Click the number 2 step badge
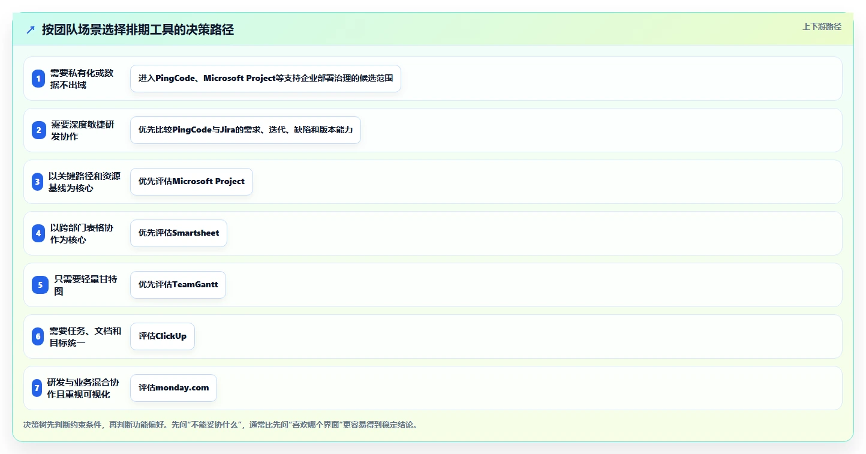This screenshot has width=866, height=454. click(38, 130)
